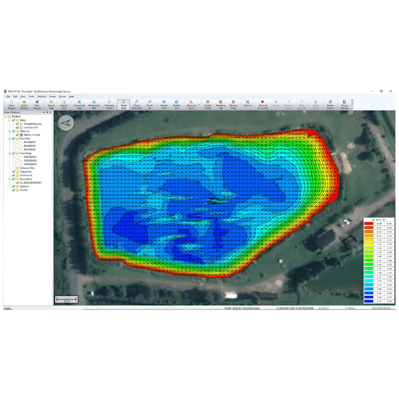Open the Survey menu
The width and height of the screenshot is (399, 399).
coord(52,97)
